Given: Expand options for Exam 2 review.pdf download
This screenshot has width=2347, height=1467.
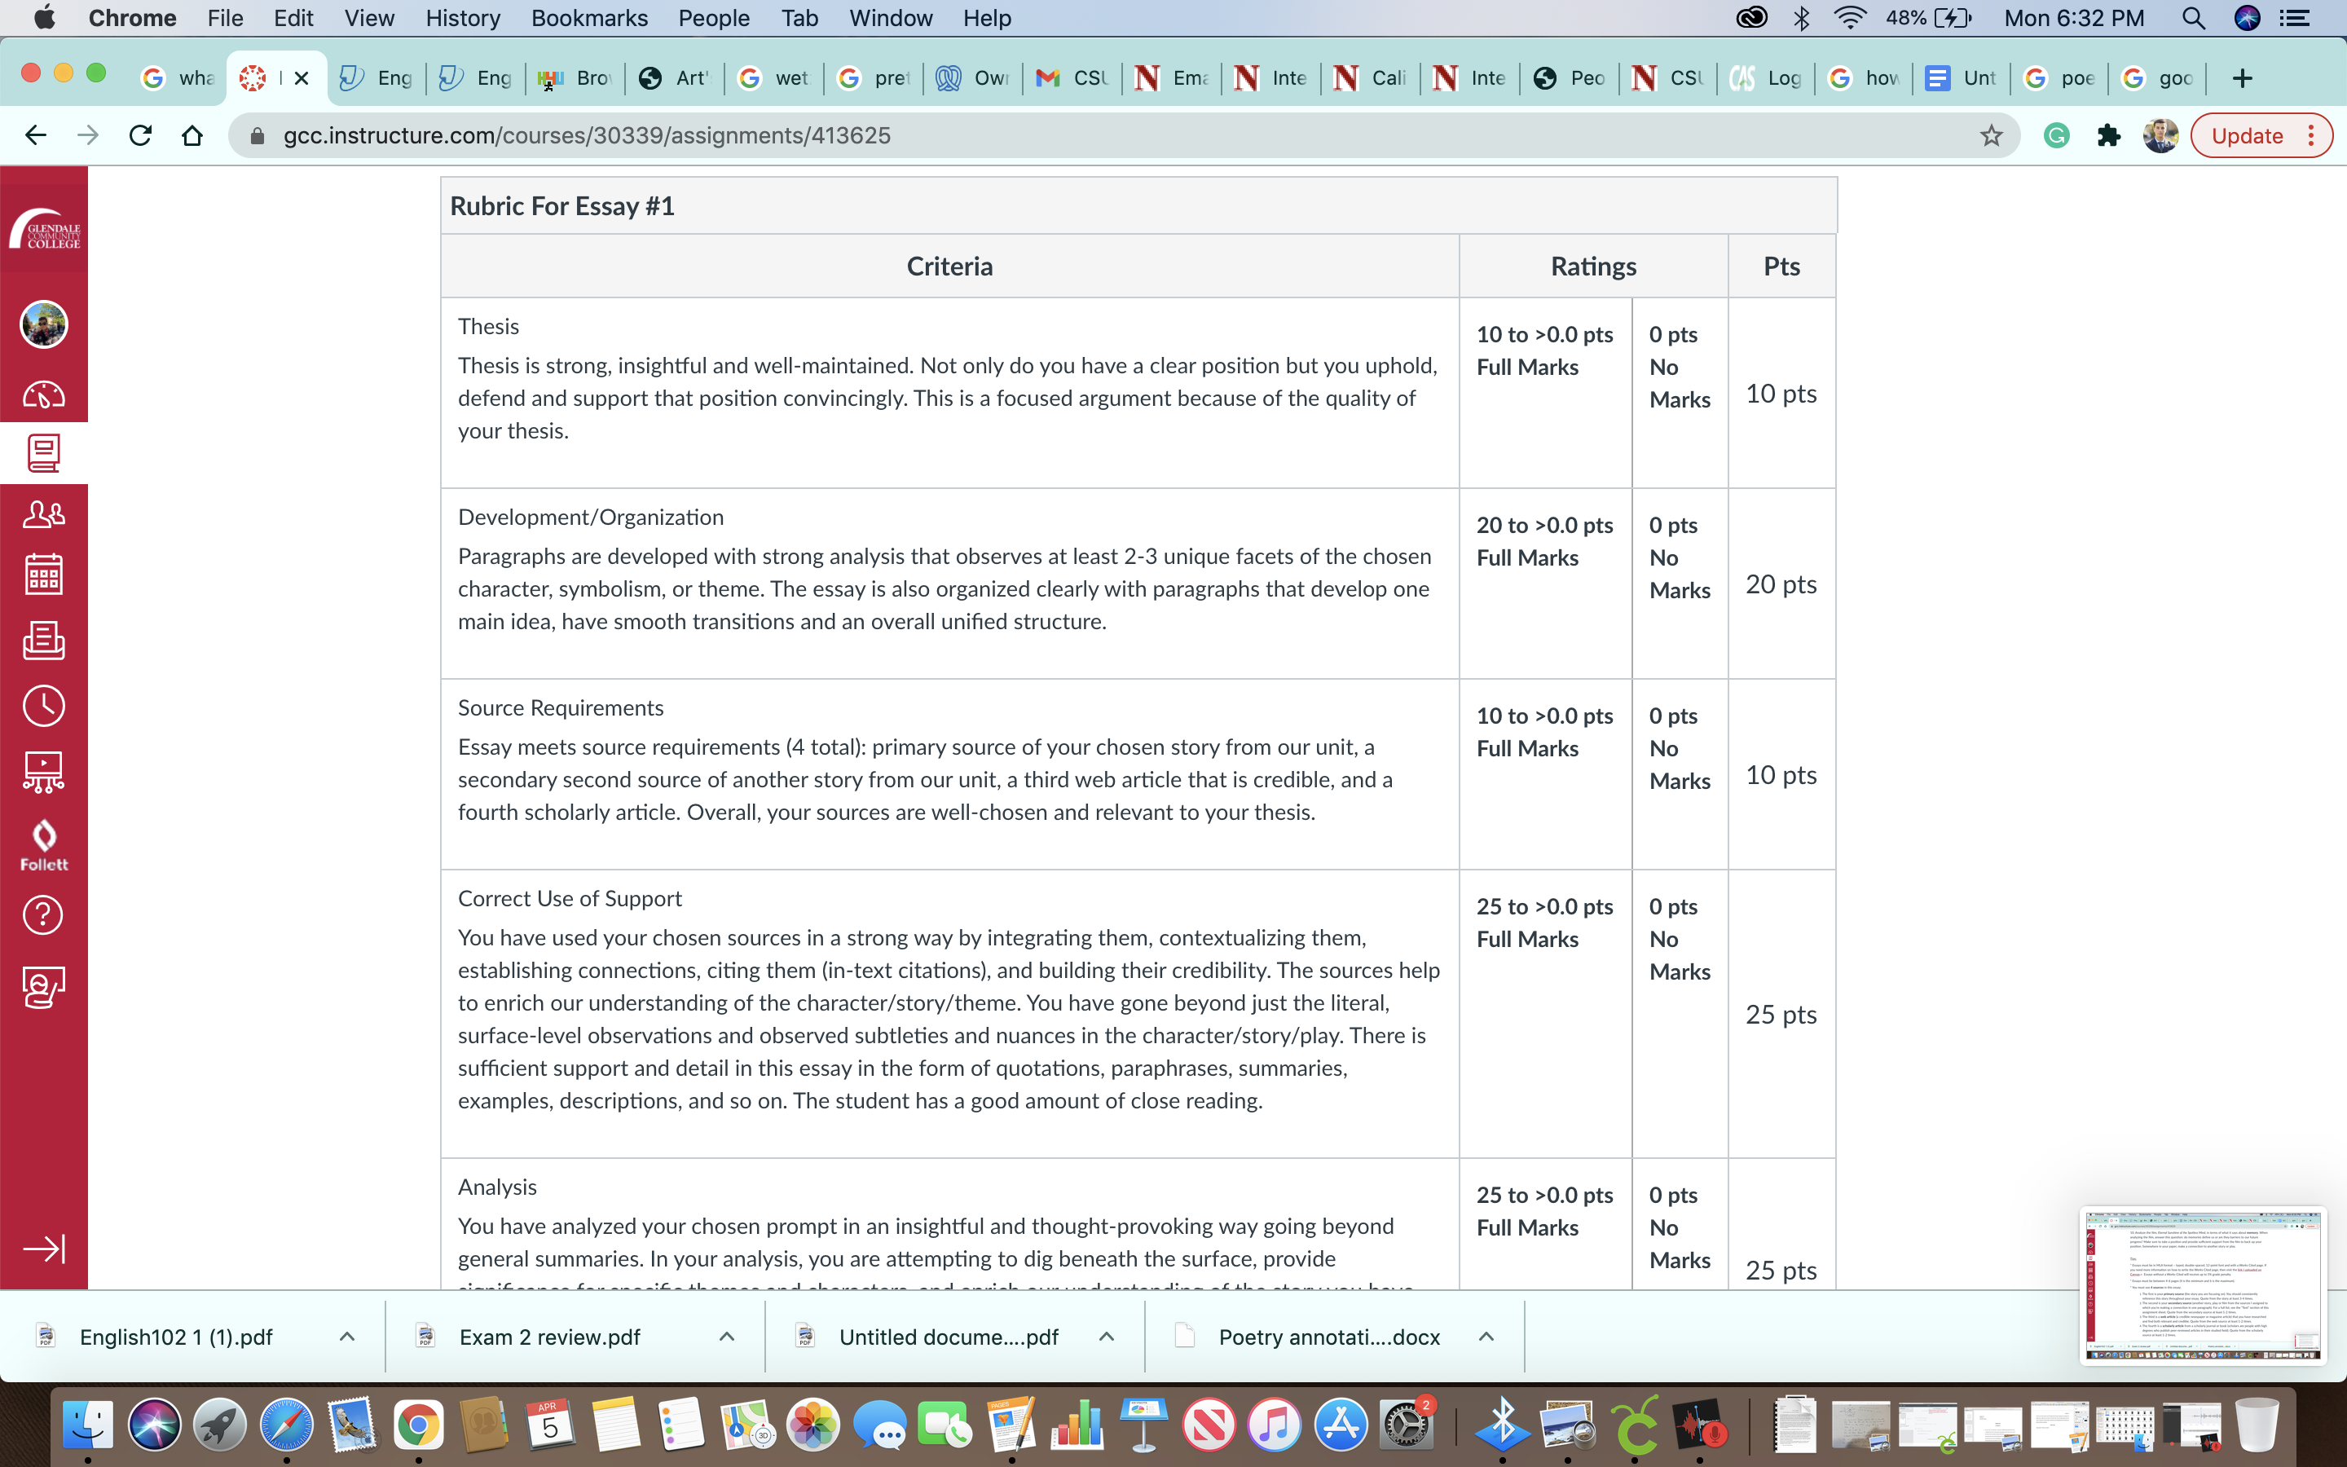Looking at the screenshot, I should pos(726,1337).
